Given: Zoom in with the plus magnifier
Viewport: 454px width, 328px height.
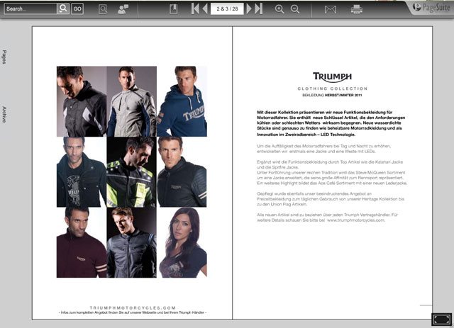Looking at the screenshot, I should (279, 9).
